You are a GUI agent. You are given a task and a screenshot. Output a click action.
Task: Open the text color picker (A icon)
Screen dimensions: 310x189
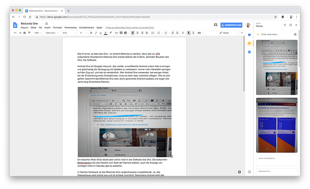[x=105, y=33]
